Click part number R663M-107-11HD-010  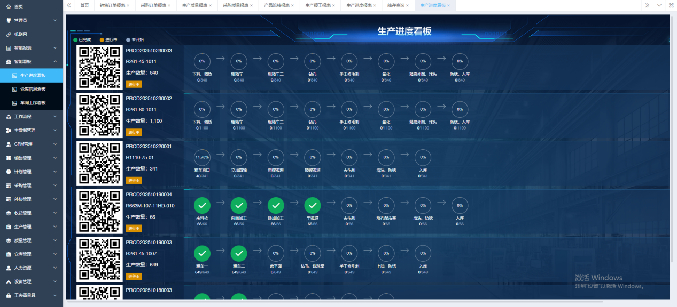(x=150, y=206)
